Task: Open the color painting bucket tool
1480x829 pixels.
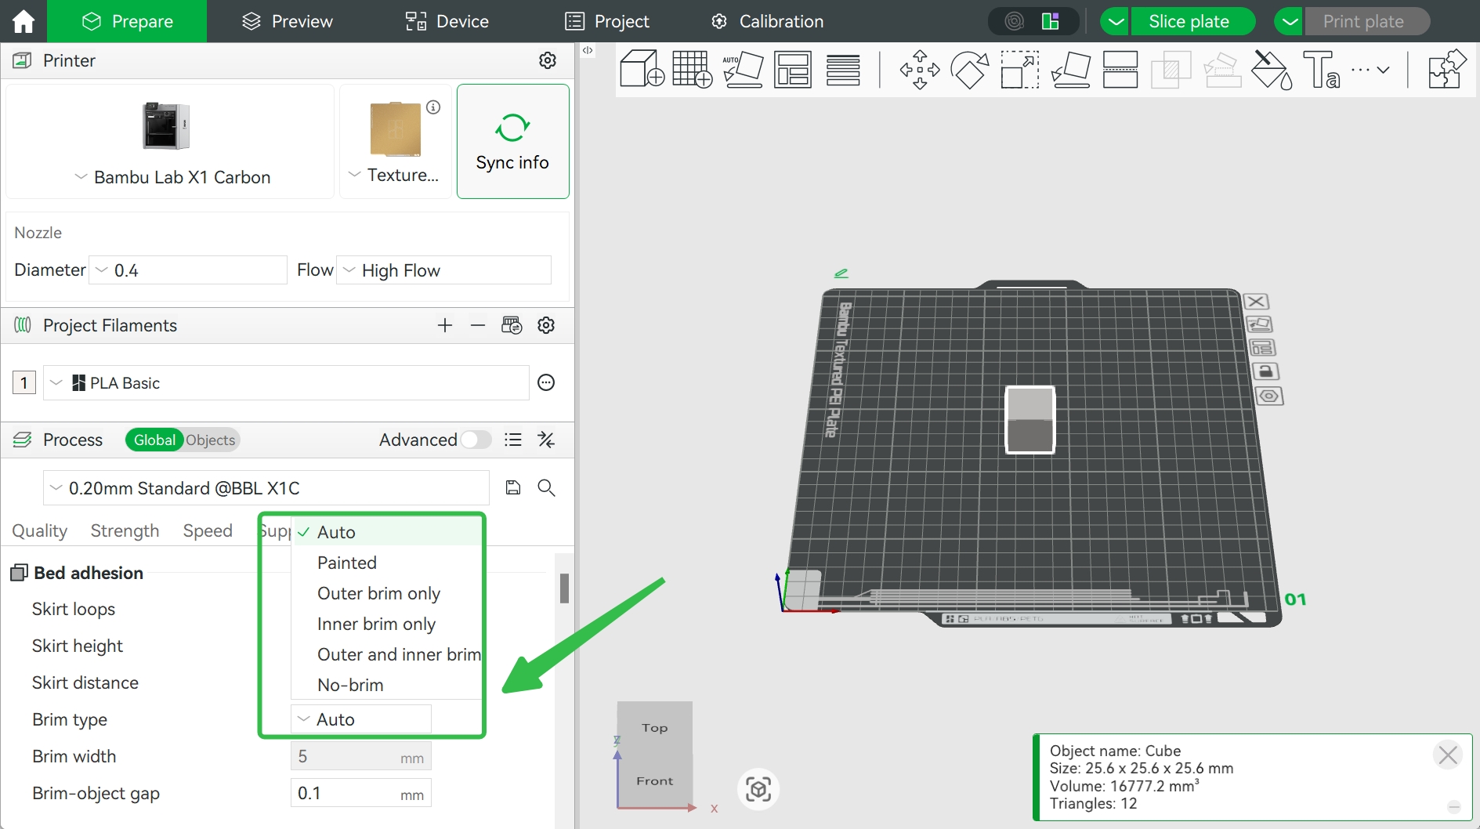Action: click(1272, 69)
